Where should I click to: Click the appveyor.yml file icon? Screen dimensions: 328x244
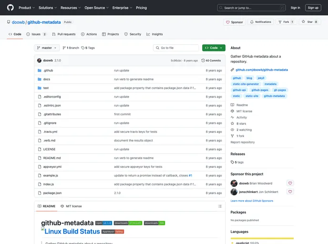coord(40,167)
